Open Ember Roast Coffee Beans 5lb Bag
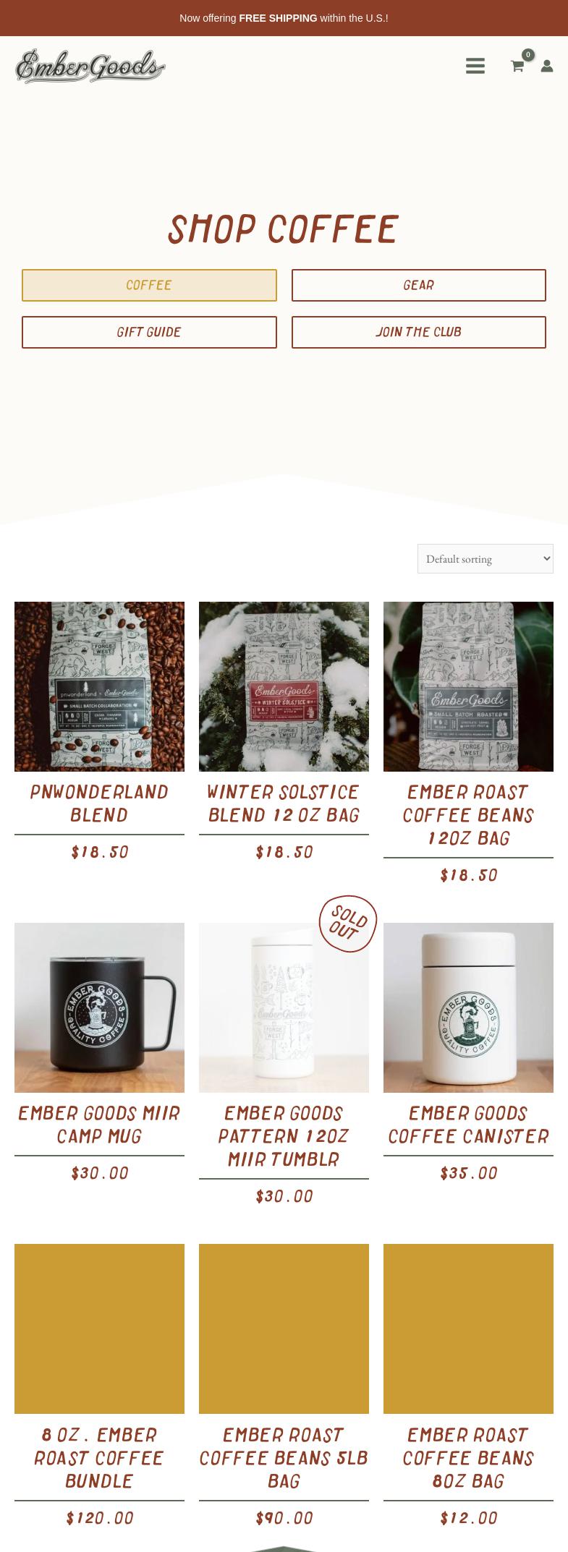The width and height of the screenshot is (568, 1552). point(284,1457)
